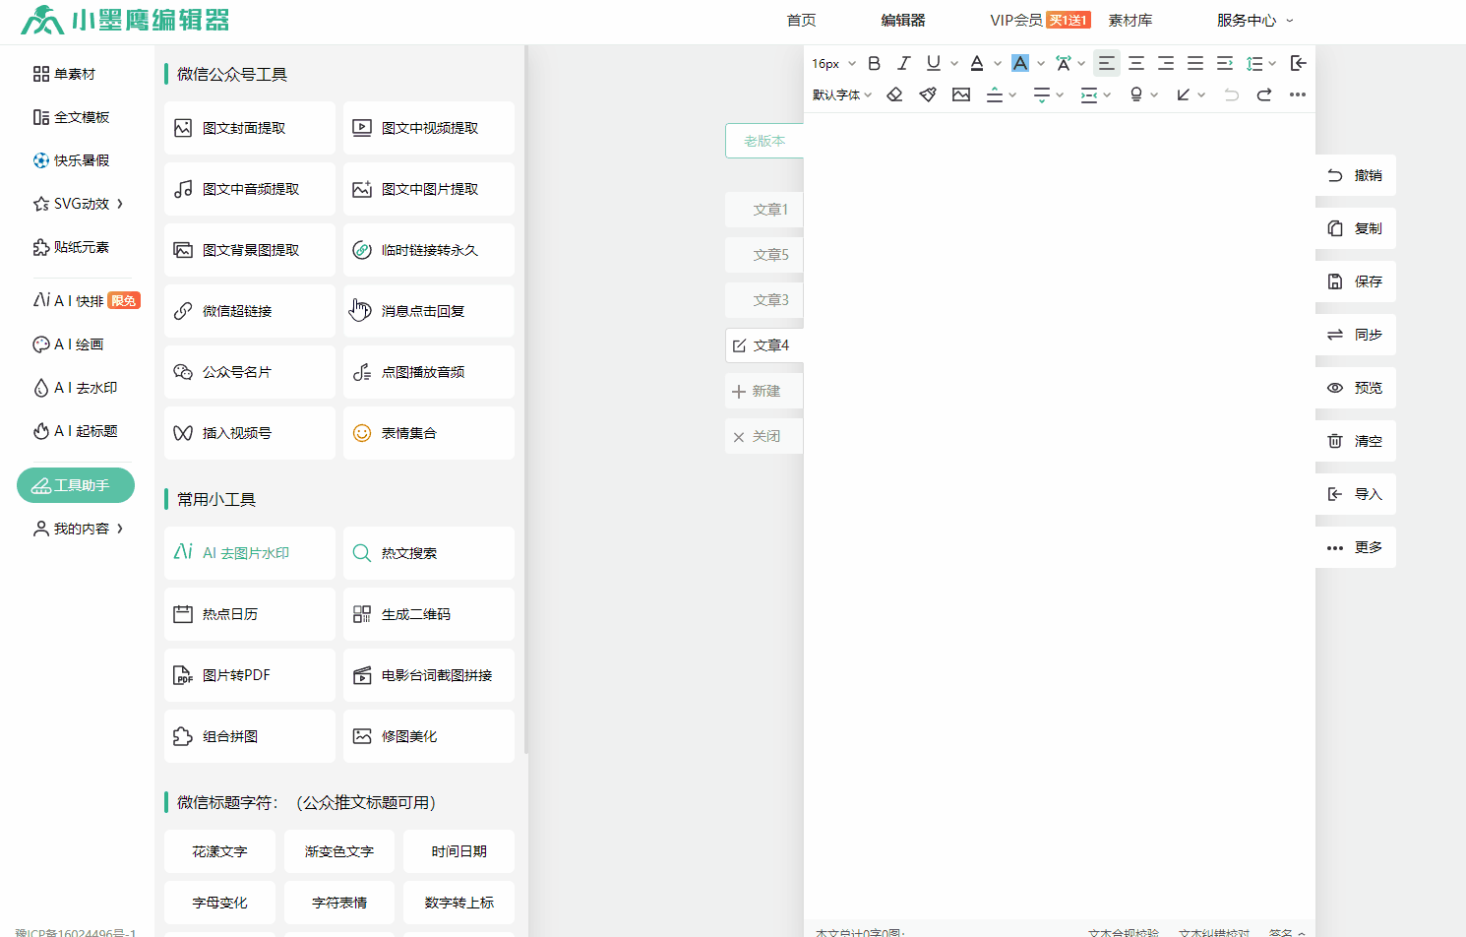Open 生成二维码 tool
The width and height of the screenshot is (1466, 937).
(429, 614)
